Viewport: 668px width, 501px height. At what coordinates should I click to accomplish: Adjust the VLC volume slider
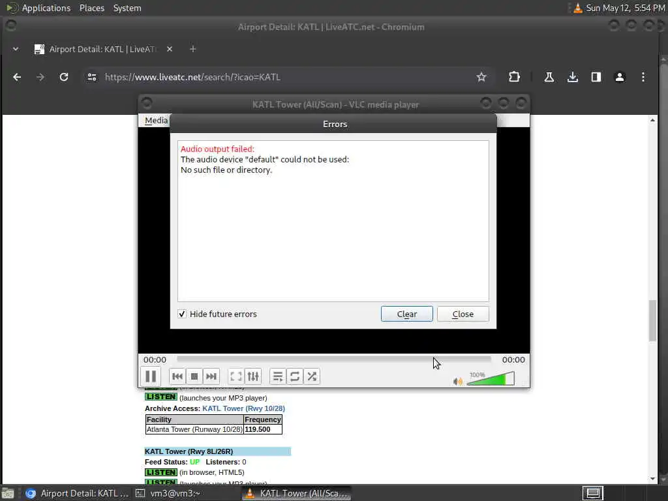point(491,378)
